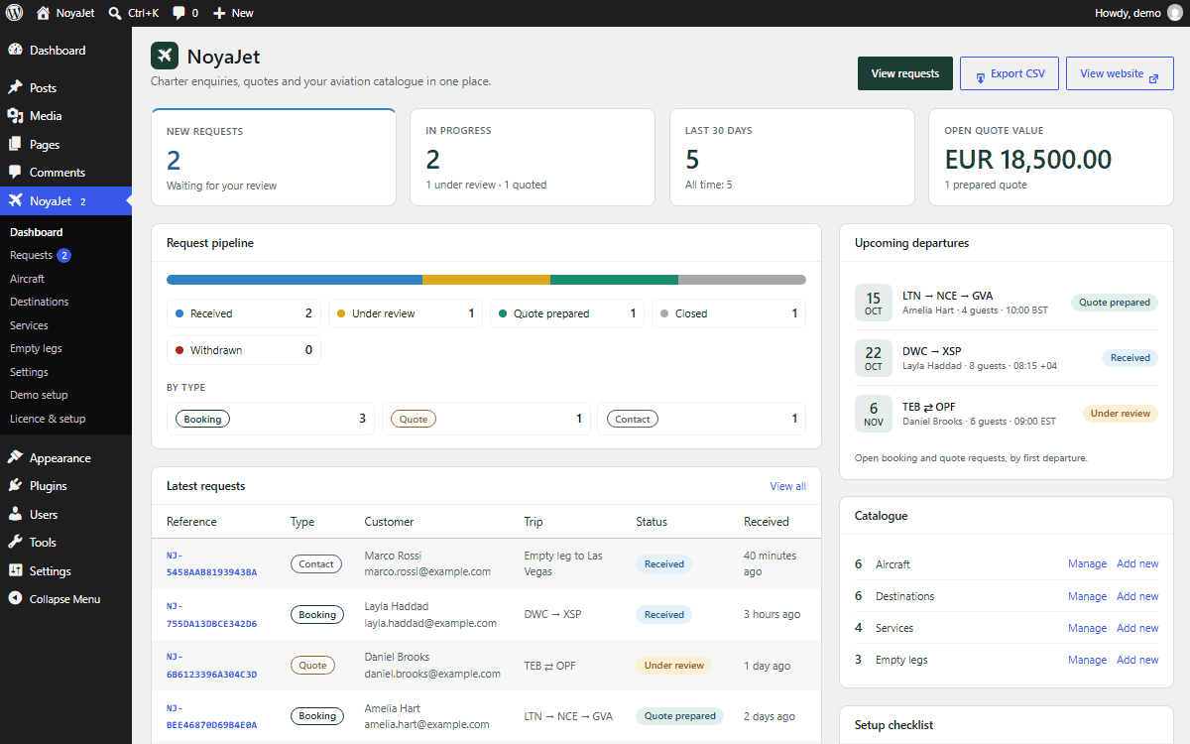1190x744 pixels.
Task: Click the WordPress logo icon
Action: pos(14,13)
